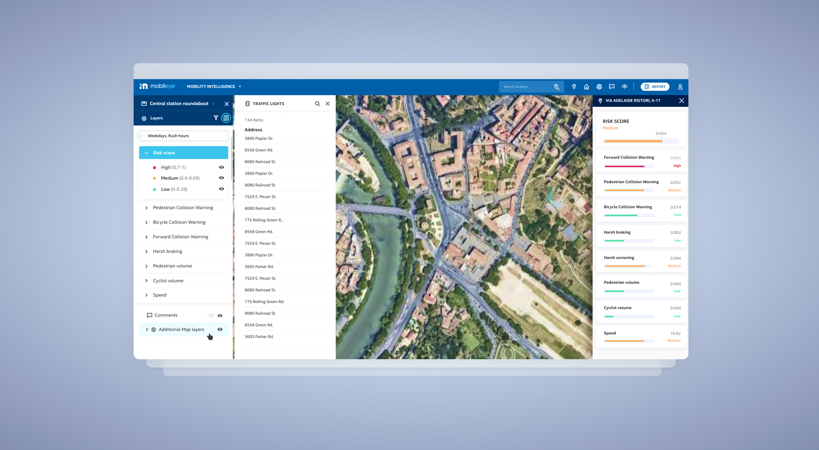819x450 pixels.
Task: Open the Mobility Intelligence menu
Action: pyautogui.click(x=214, y=86)
